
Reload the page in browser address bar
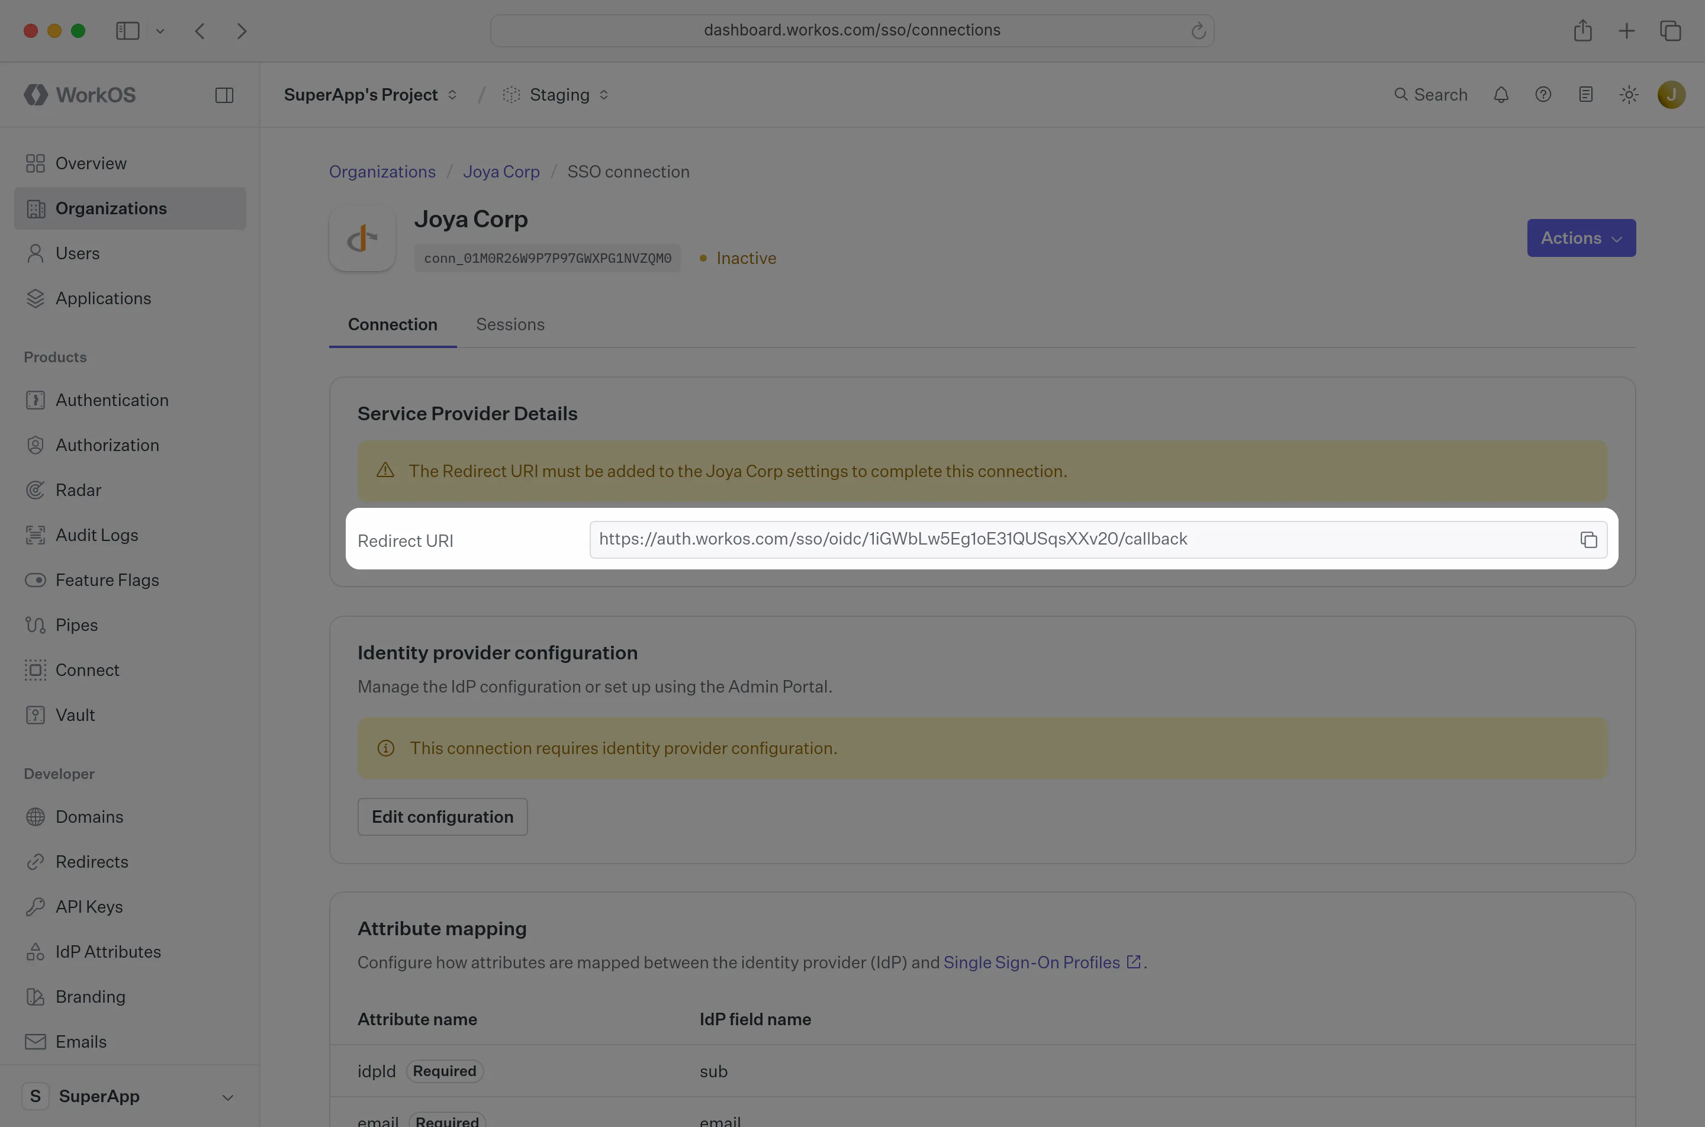(x=1198, y=31)
